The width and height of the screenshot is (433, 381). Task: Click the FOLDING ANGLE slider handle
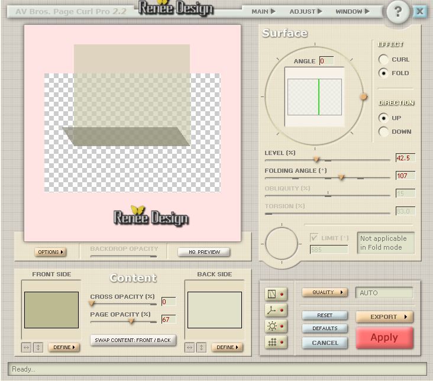click(x=341, y=177)
